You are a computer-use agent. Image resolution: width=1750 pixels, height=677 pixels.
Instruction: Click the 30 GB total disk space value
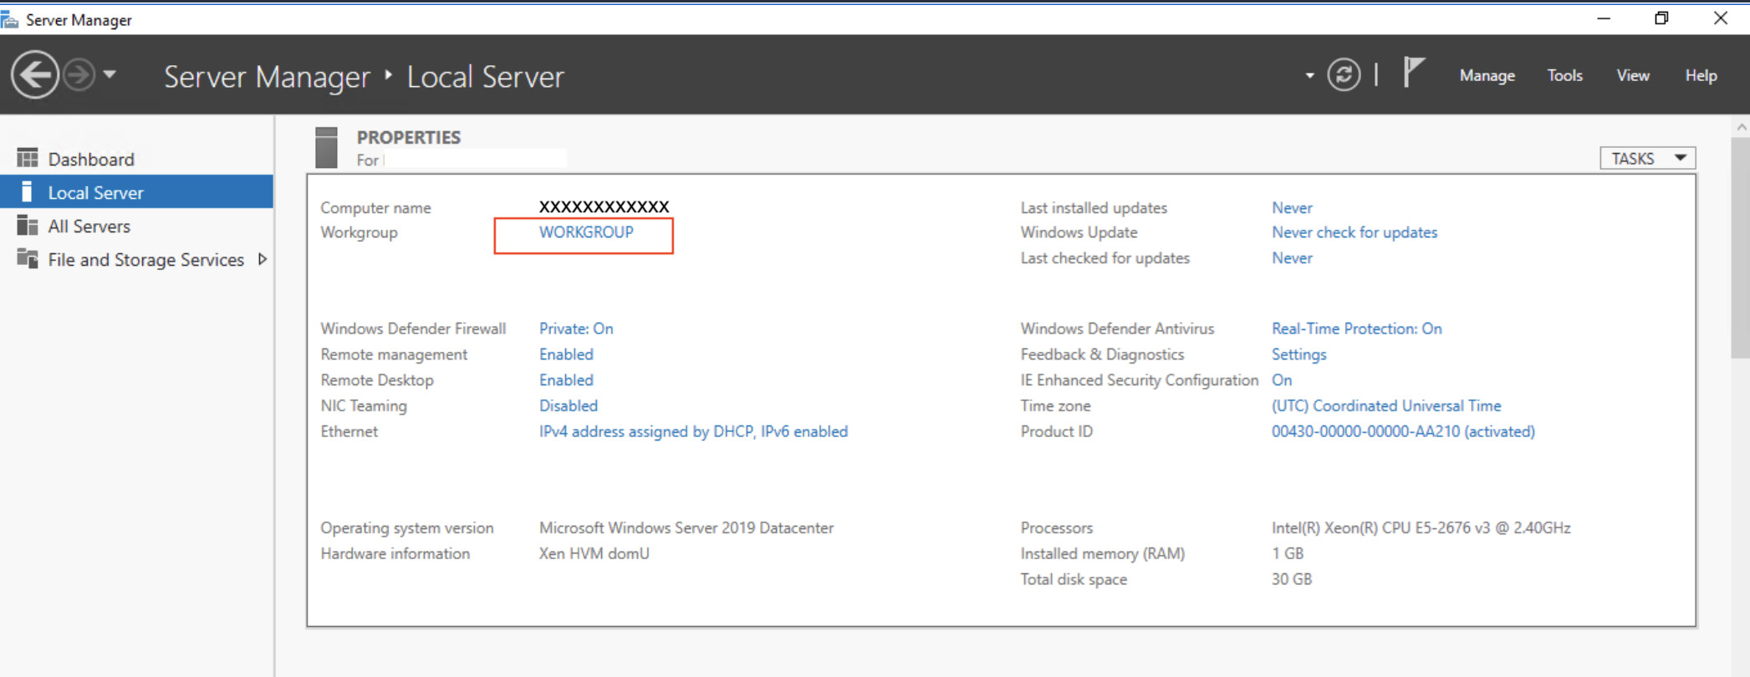tap(1292, 579)
